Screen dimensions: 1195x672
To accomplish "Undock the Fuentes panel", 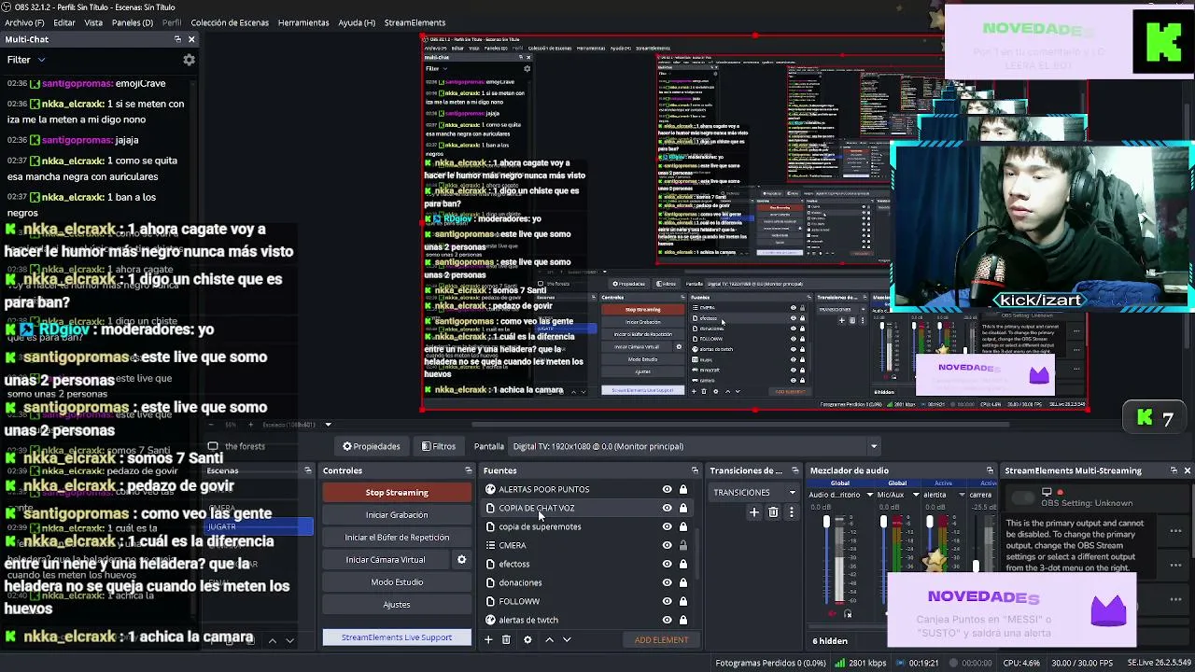I will pyautogui.click(x=695, y=470).
